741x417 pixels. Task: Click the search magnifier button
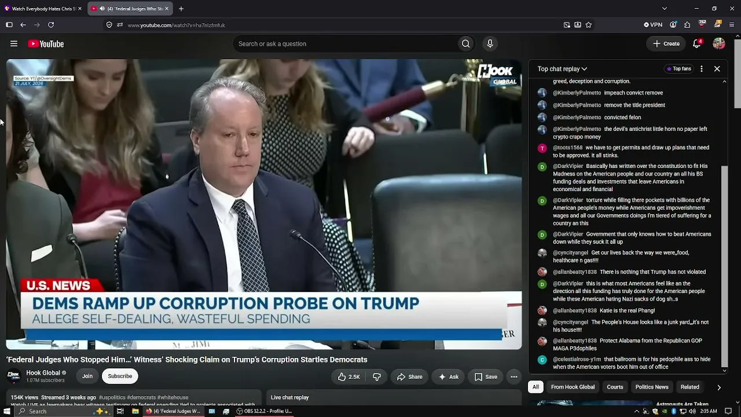point(465,44)
